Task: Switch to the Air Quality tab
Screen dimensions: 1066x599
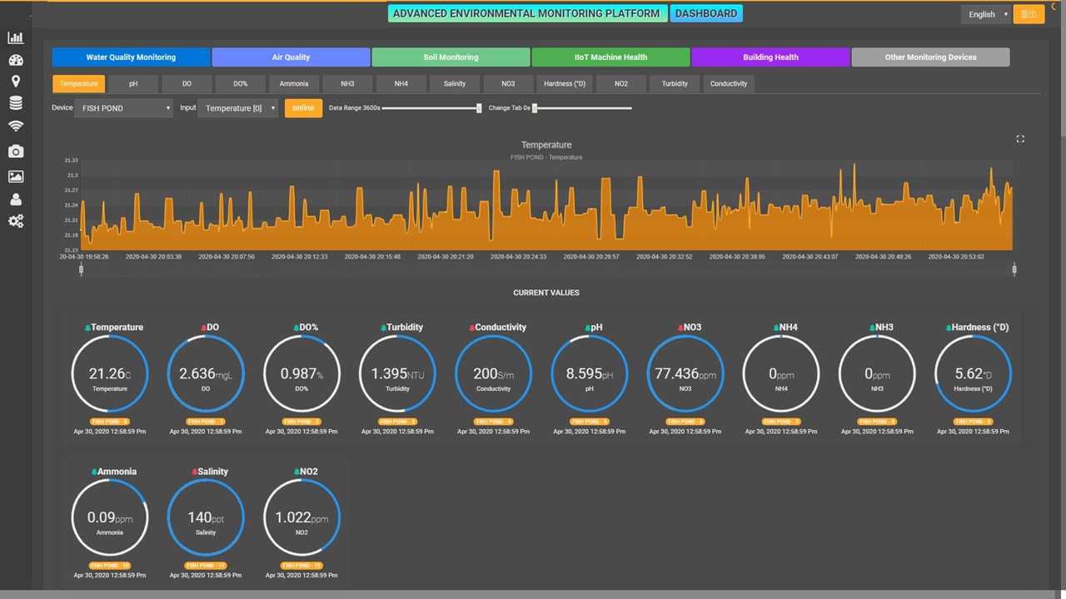Action: [x=291, y=57]
